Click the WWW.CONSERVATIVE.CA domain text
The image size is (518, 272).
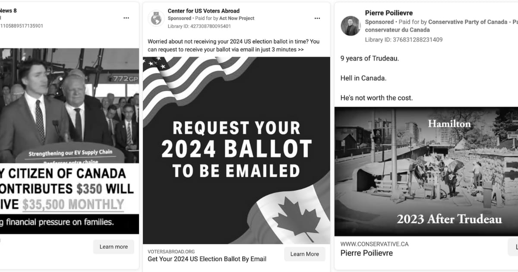[374, 244]
